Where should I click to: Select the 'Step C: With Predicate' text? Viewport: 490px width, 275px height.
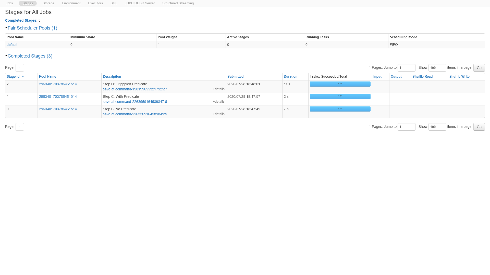(x=121, y=97)
